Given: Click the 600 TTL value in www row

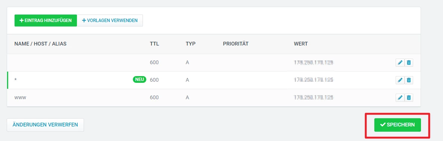Looking at the screenshot, I should click(154, 97).
